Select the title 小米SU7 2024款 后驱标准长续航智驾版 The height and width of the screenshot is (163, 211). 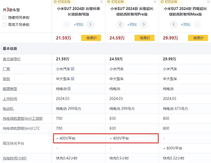79,11
